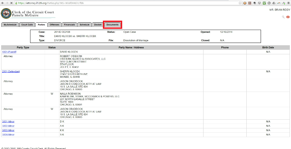Switch to the Docket tab
The width and height of the screenshot is (291, 149).
[98, 25]
